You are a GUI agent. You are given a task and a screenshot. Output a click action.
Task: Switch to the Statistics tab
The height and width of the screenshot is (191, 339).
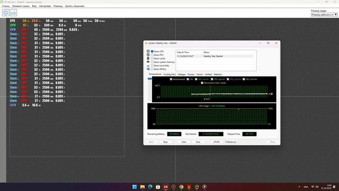click(218, 74)
